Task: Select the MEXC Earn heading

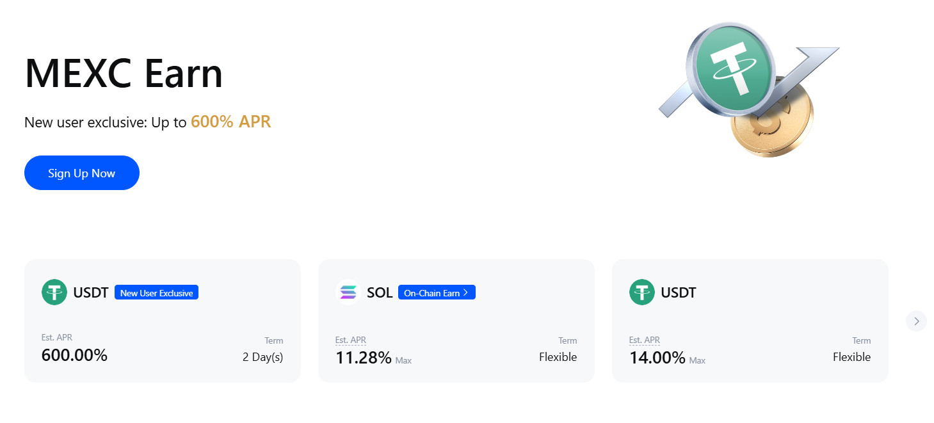Action: click(124, 73)
